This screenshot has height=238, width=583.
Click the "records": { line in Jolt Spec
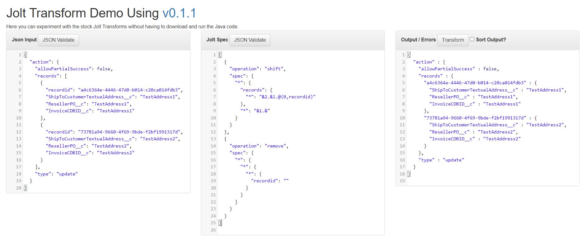pyautogui.click(x=256, y=90)
